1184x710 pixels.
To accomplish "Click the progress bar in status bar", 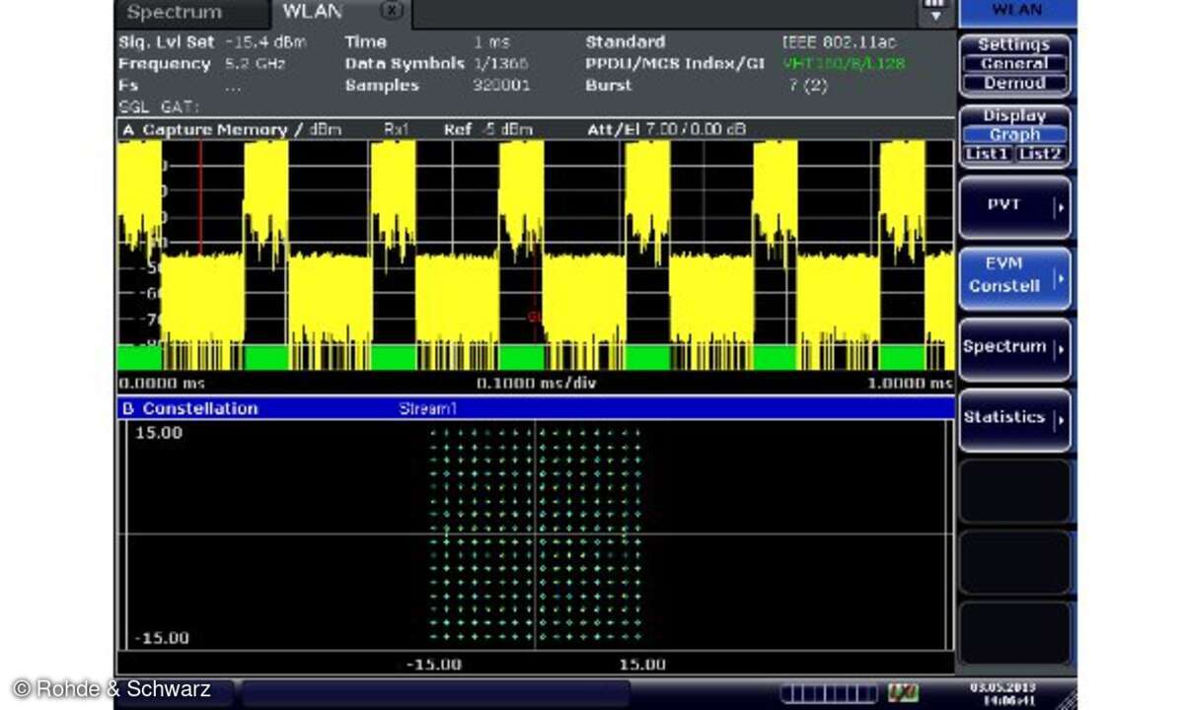I will (x=828, y=693).
